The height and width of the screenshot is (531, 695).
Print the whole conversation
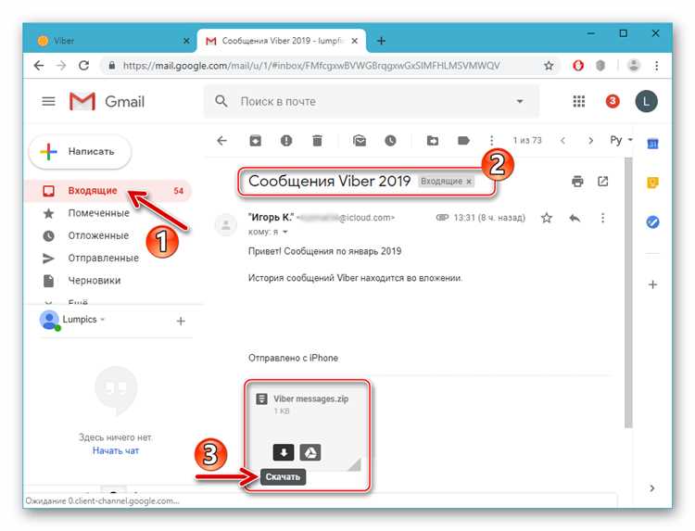(577, 182)
